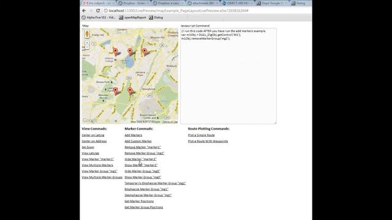Image resolution: width=392 pixels, height=220 pixels.
Task: Select the Street View pegman icon on the map
Action: tap(87, 34)
